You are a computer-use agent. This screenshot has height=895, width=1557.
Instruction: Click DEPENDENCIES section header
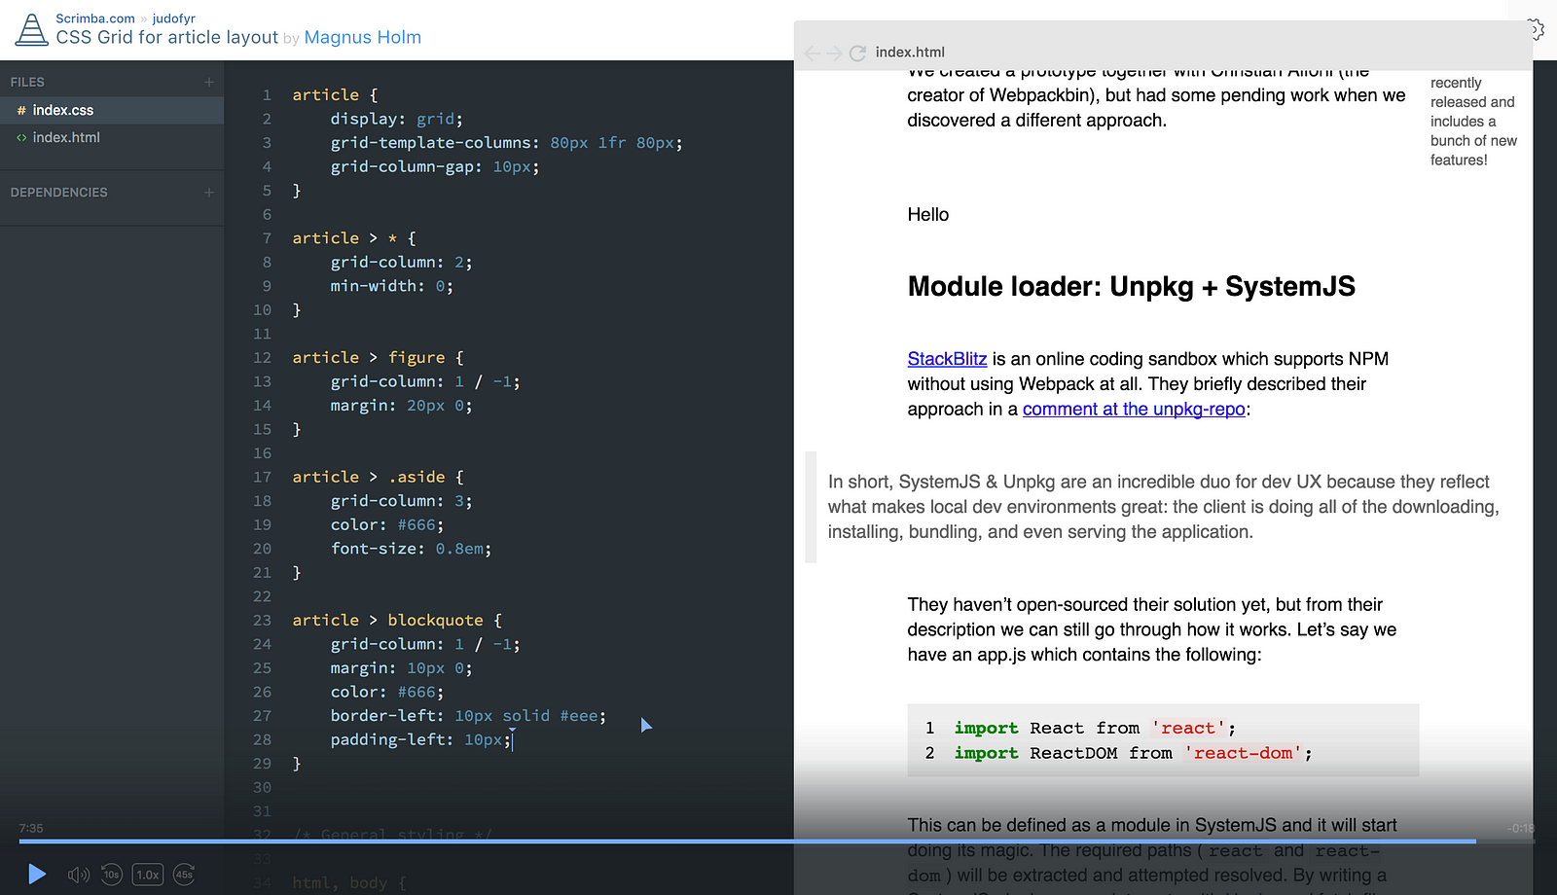click(59, 193)
